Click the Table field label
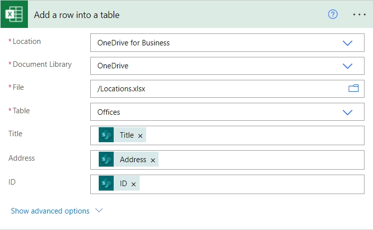 point(21,111)
